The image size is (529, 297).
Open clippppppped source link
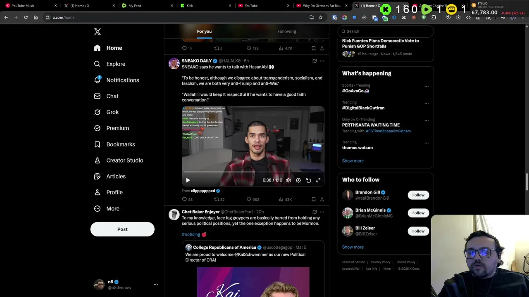[203, 191]
